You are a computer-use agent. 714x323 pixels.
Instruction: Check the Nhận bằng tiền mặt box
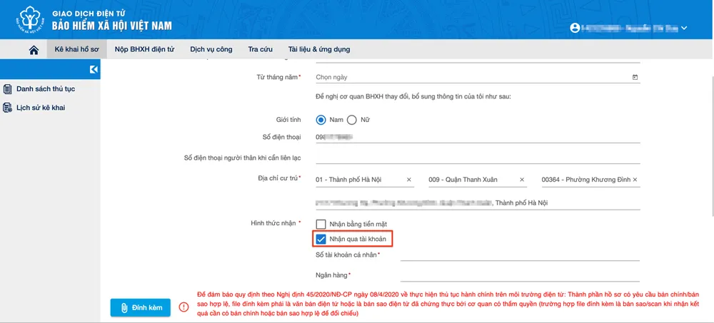tap(321, 224)
